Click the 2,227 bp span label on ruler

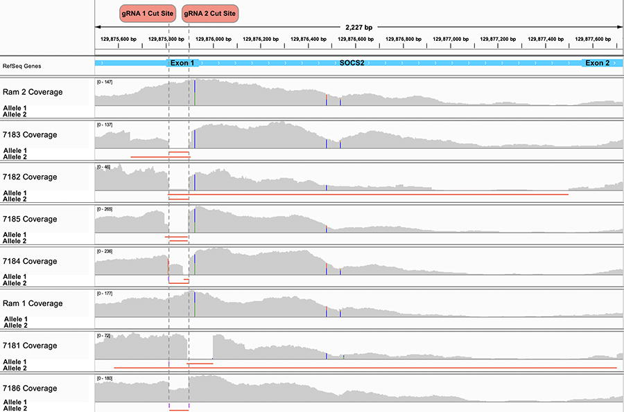tap(359, 28)
